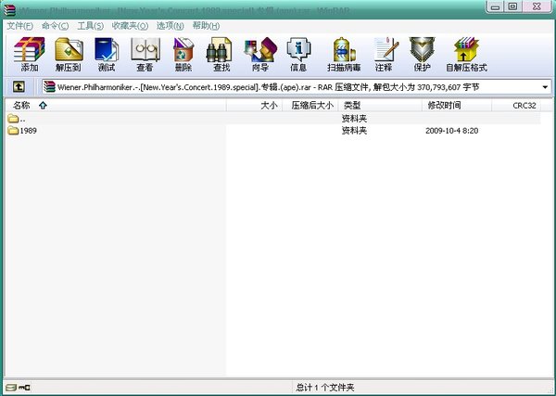
Task: Select the parent ".." folder icon
Action: pos(13,118)
